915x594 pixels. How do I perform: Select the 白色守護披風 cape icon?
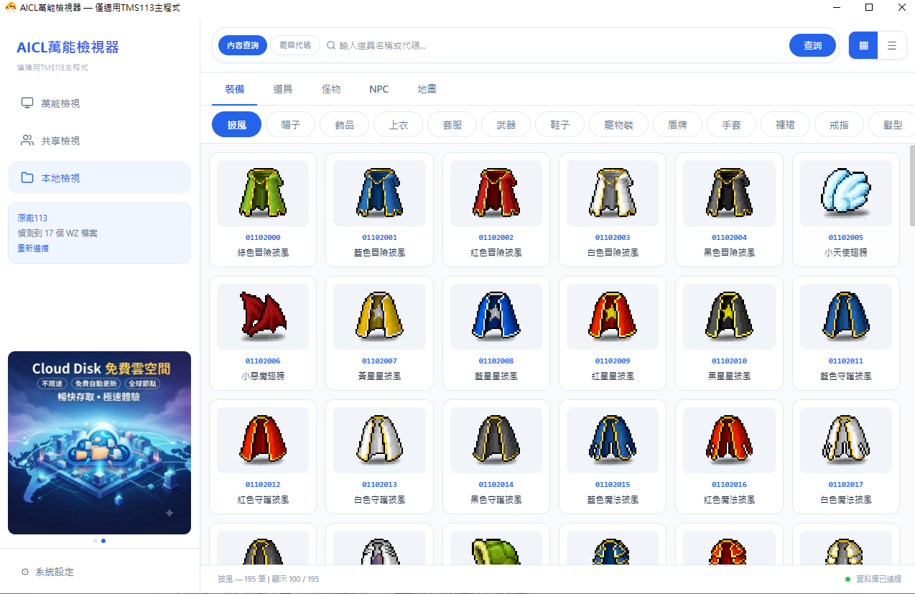pos(379,439)
